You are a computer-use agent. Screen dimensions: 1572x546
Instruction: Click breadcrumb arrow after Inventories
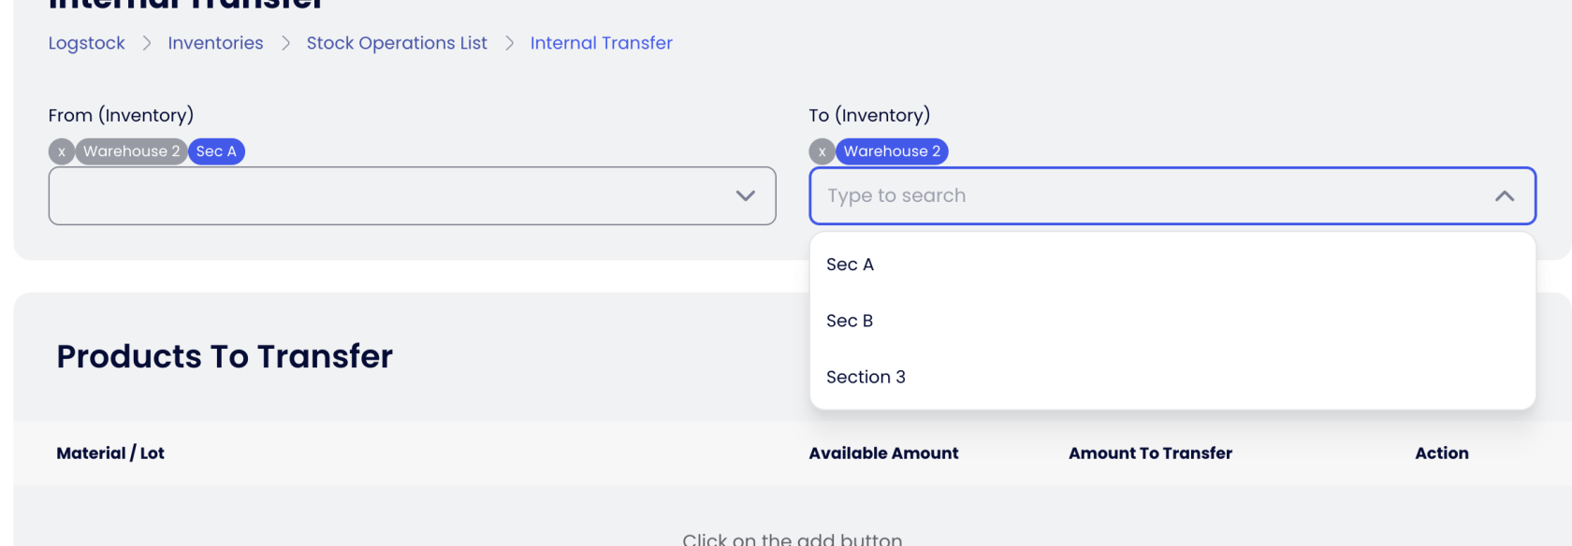click(x=285, y=43)
